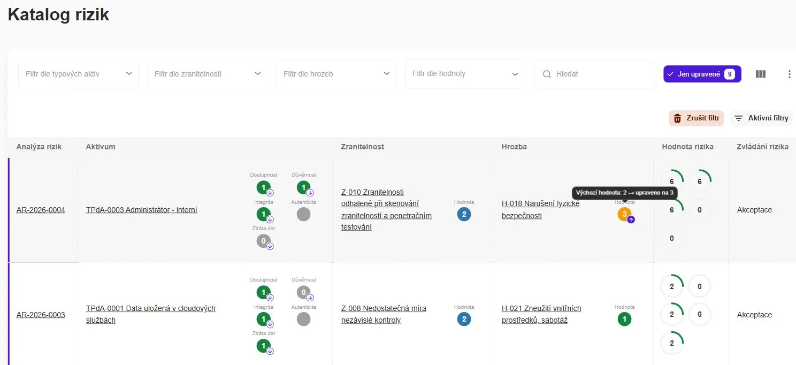
Task: Click Integrita value badge for AR-2026-0003
Action: (x=263, y=319)
